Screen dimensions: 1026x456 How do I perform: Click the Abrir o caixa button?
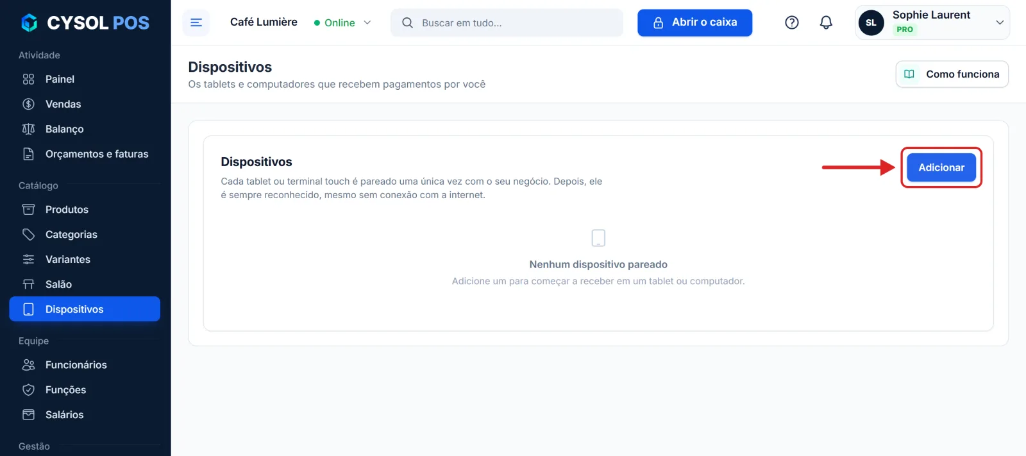coord(694,22)
